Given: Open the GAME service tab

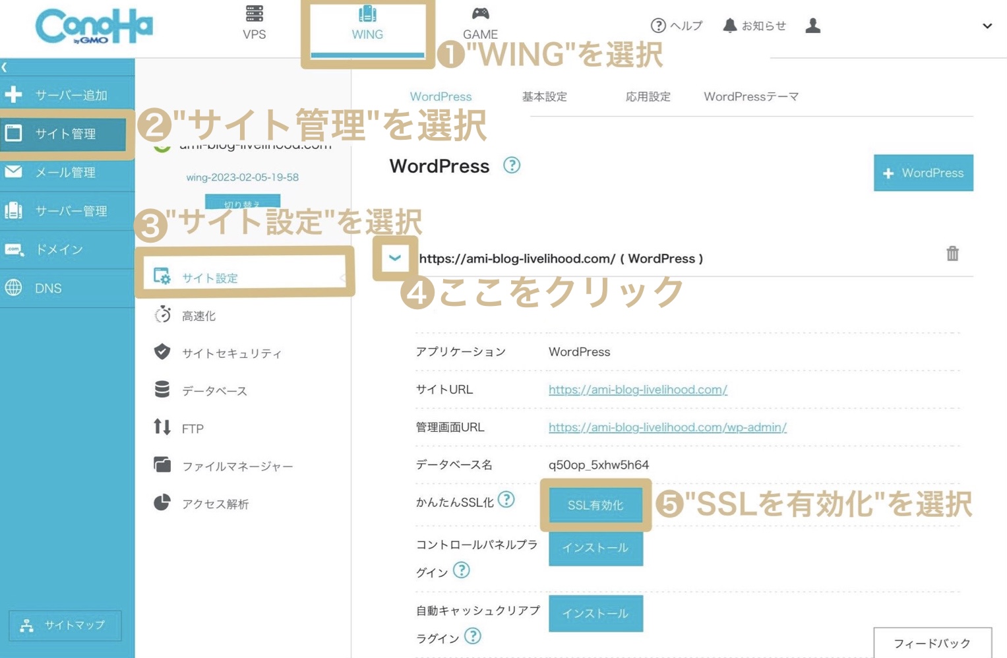Looking at the screenshot, I should 480,22.
